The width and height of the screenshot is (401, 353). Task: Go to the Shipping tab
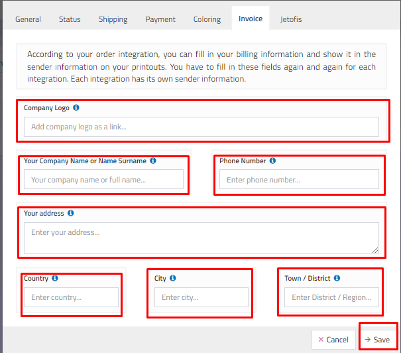[113, 19]
